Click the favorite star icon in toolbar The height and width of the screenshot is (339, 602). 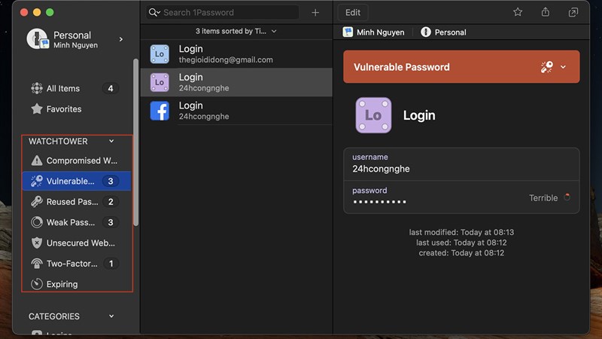click(518, 12)
